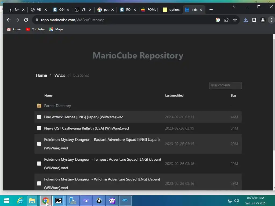275x206 pixels.
Task: Open a new tab with the plus button
Action: click(x=211, y=10)
